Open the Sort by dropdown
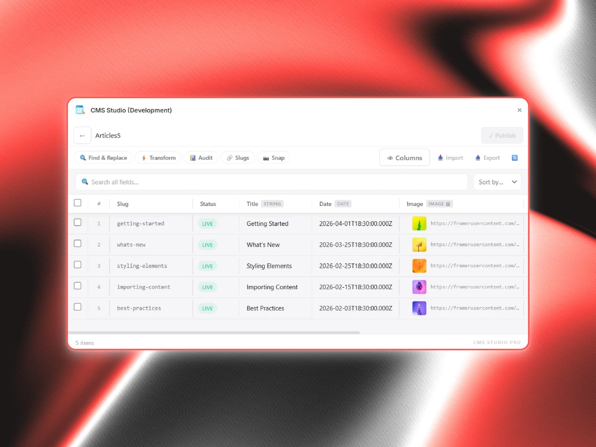The width and height of the screenshot is (596, 447). [x=497, y=182]
